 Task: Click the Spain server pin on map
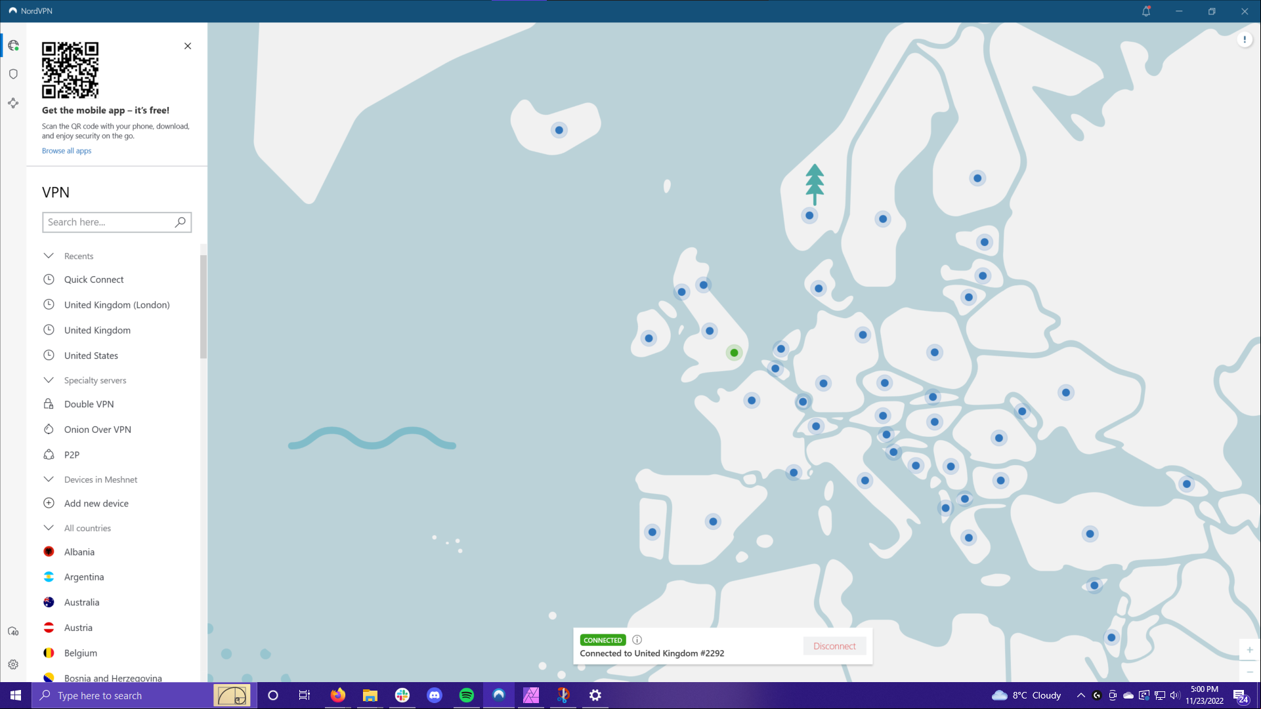click(713, 522)
